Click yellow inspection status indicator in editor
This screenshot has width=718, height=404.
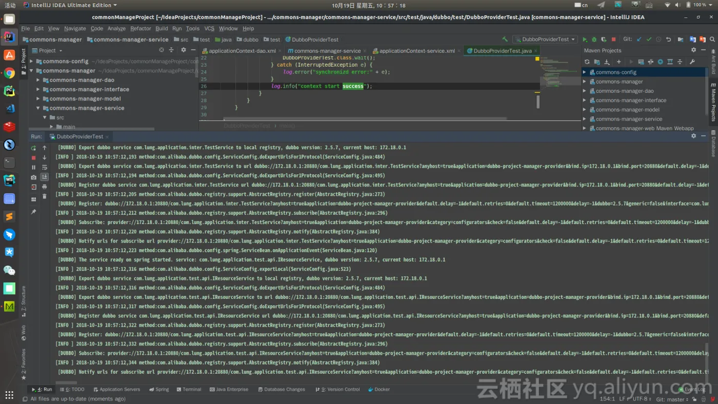click(x=537, y=59)
